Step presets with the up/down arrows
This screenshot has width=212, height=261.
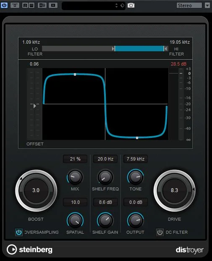tap(116, 5)
